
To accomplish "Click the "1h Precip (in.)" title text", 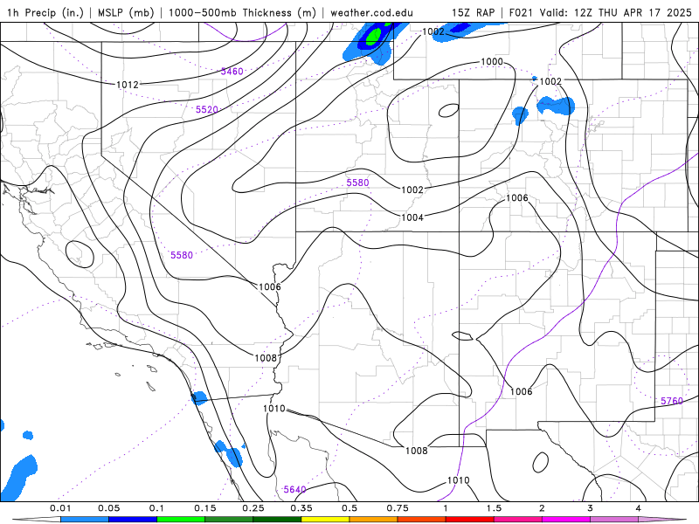I will point(45,12).
